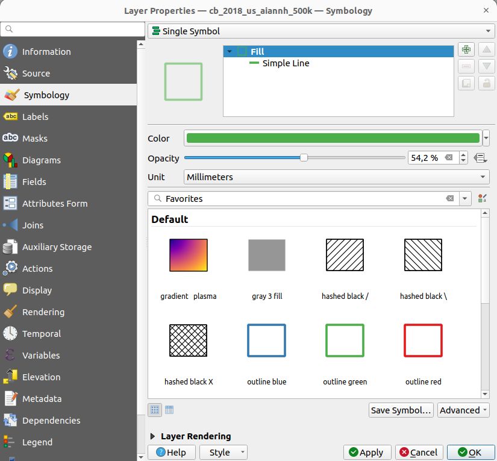Click the Elevation icon

tap(10, 377)
